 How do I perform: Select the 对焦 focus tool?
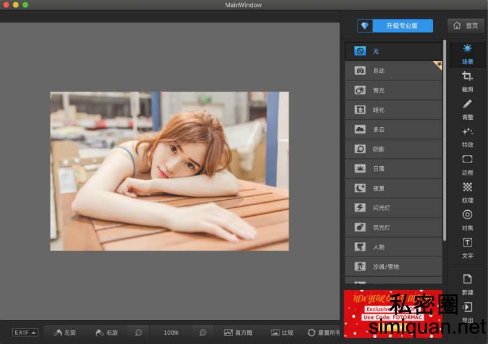coord(467,218)
